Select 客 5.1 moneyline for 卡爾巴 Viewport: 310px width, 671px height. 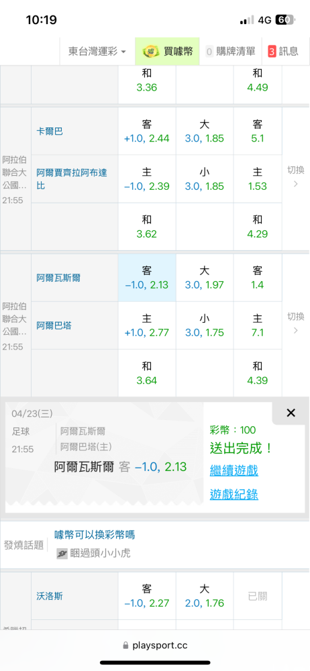click(x=258, y=132)
